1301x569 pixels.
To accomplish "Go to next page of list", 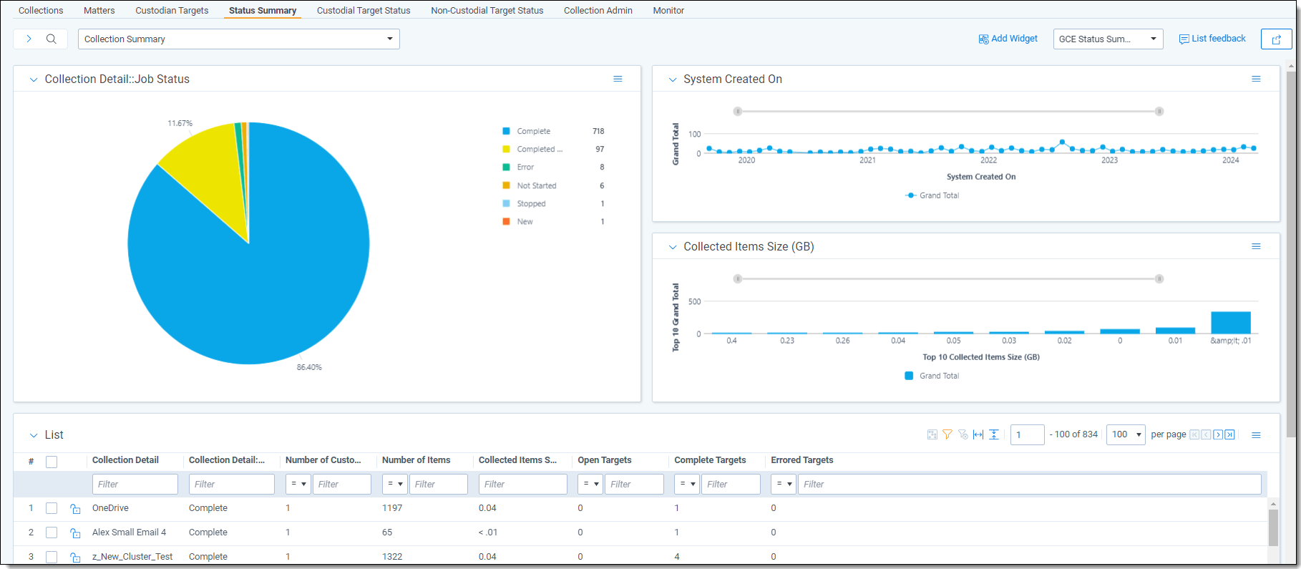I will pos(1218,434).
